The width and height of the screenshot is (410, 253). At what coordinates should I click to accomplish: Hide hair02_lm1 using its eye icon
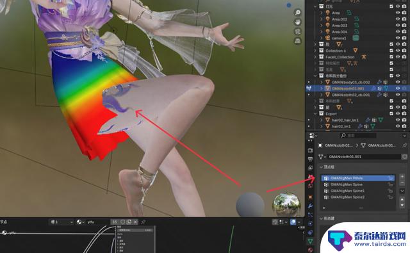[398, 126]
